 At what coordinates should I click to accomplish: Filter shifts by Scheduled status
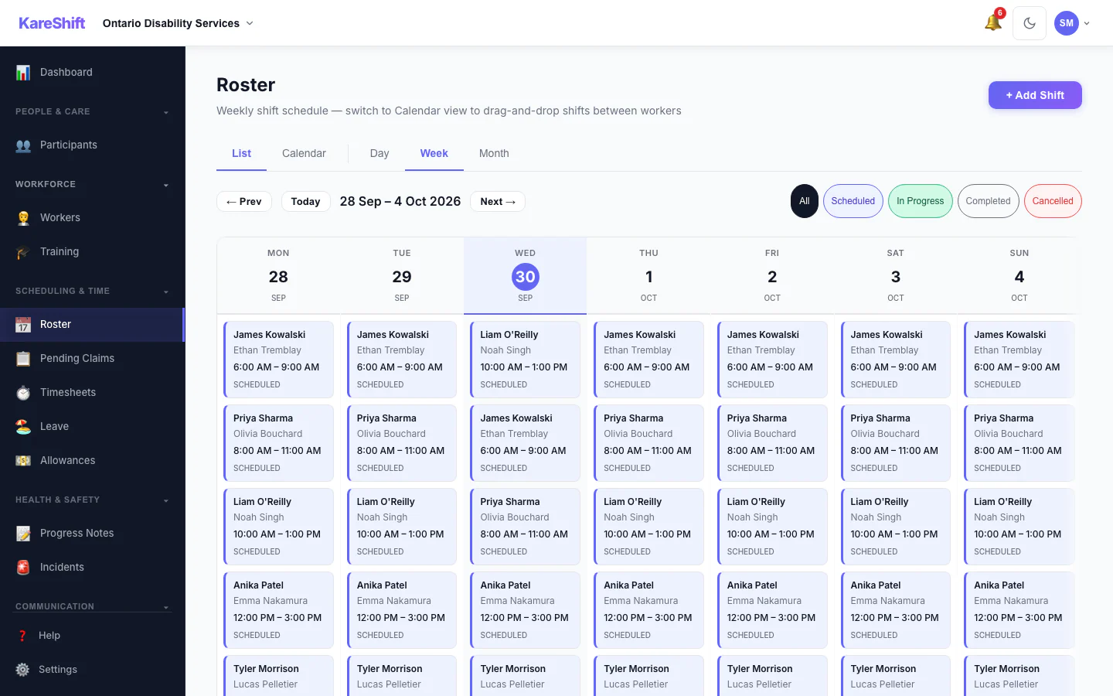853,201
